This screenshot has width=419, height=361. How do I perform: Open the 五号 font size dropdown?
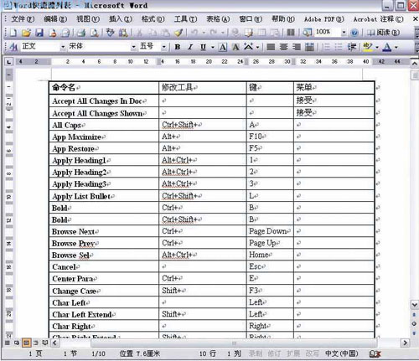pyautogui.click(x=164, y=47)
